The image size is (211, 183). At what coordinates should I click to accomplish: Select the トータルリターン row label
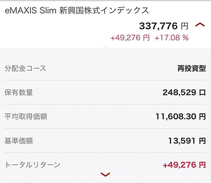coord(32,165)
